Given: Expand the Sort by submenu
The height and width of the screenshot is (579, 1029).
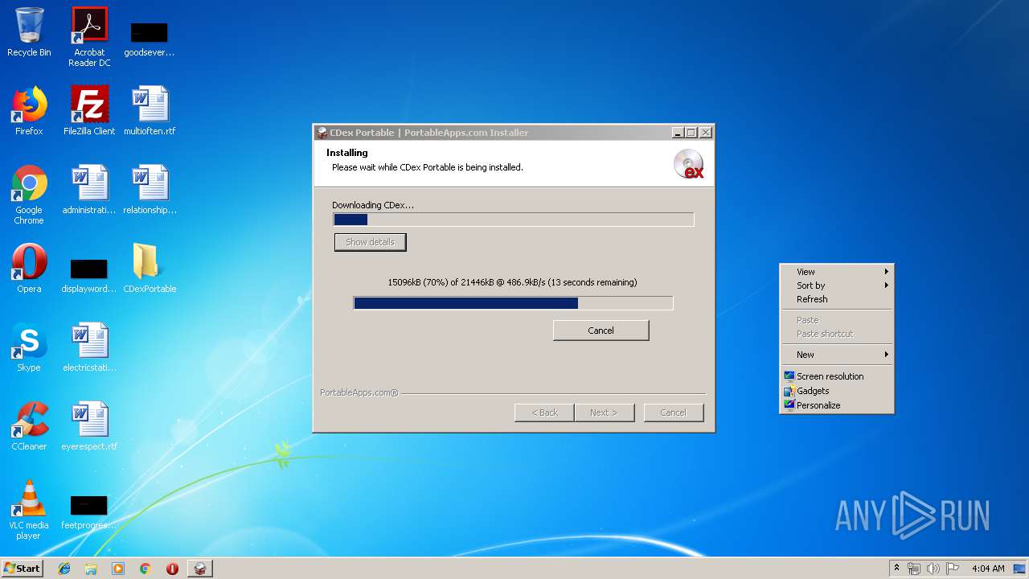Looking at the screenshot, I should point(837,285).
